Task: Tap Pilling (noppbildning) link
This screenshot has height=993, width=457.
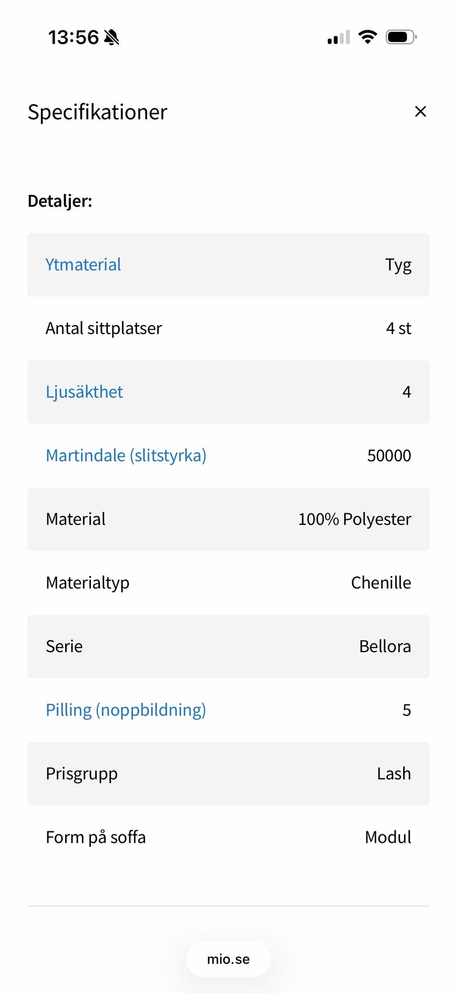Action: [126, 710]
